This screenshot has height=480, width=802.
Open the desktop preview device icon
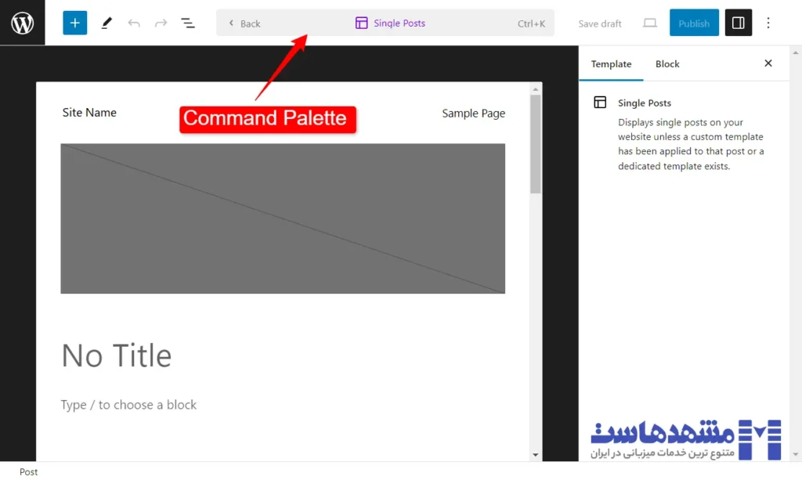pyautogui.click(x=649, y=23)
